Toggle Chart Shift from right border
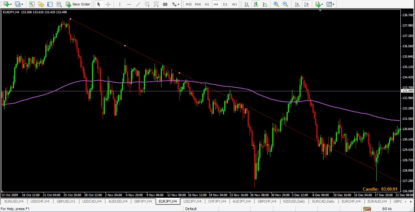Image resolution: width=415 pixels, height=212 pixels. [x=306, y=4]
